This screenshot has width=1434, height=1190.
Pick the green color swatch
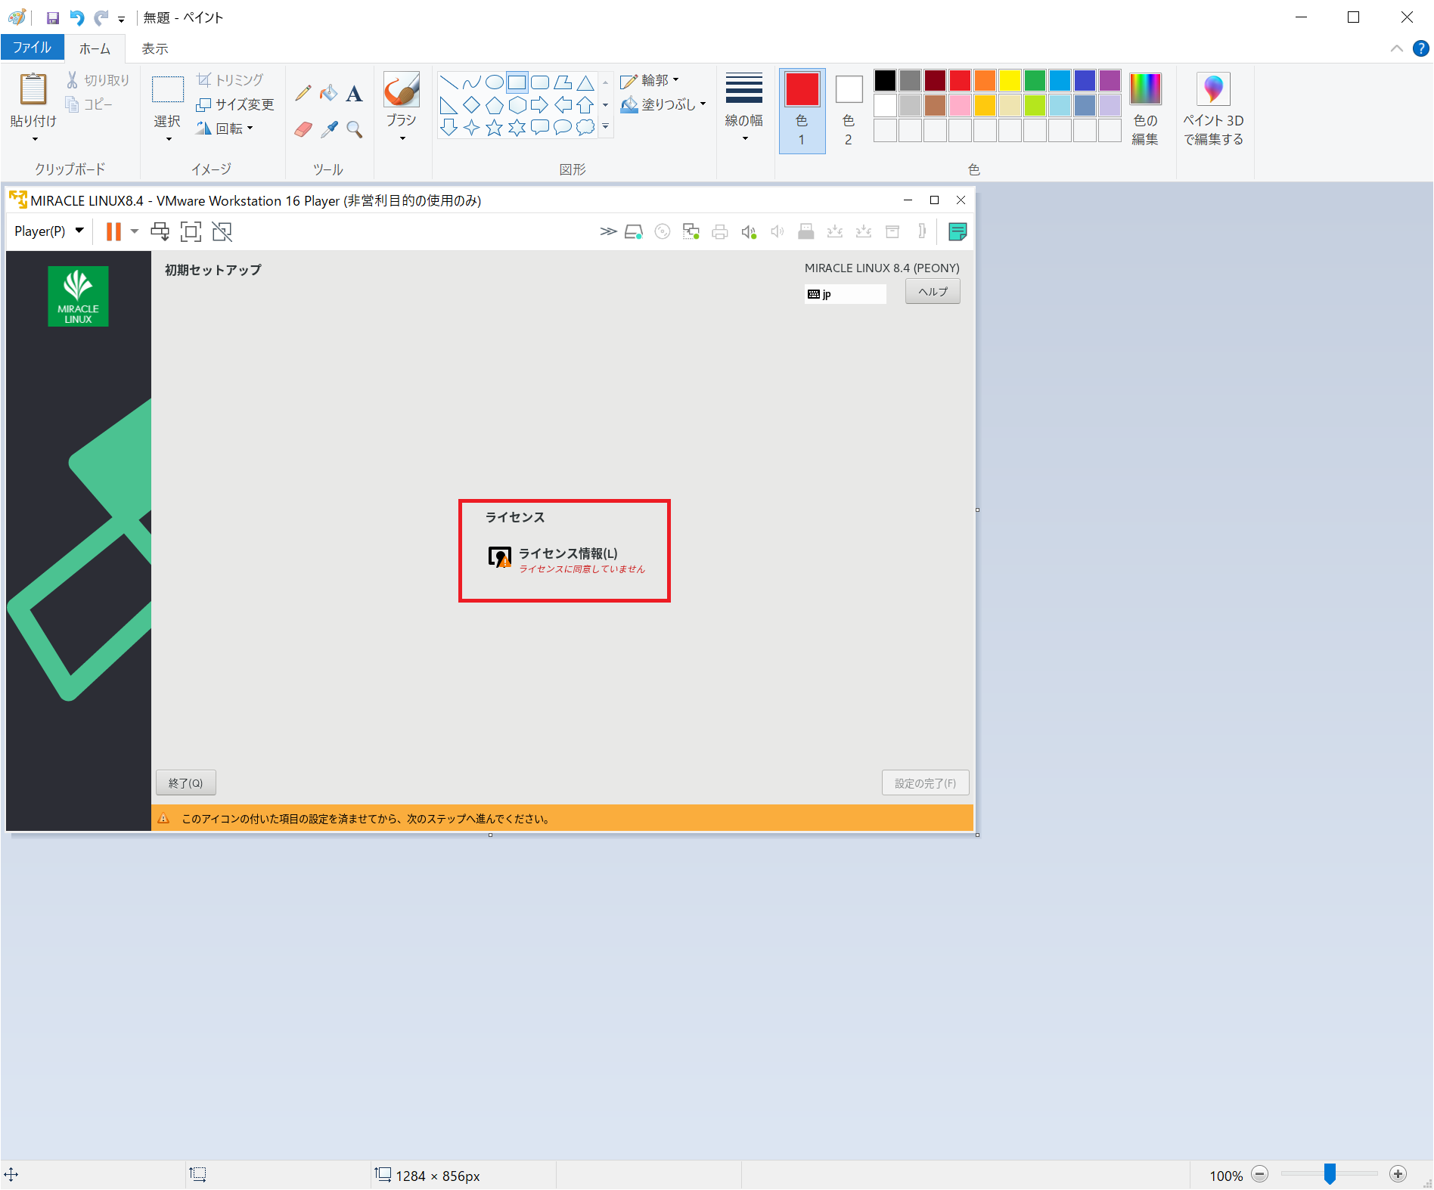1035,80
